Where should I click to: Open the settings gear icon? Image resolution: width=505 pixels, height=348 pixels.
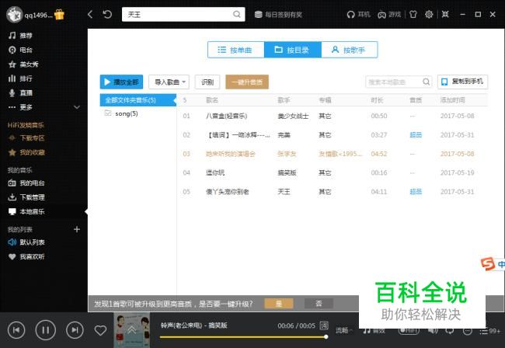pyautogui.click(x=429, y=15)
